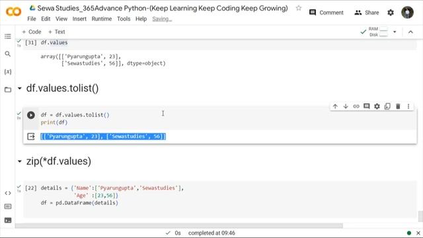The width and height of the screenshot is (423, 238).
Task: Open the user account avatar
Action: pos(407,13)
